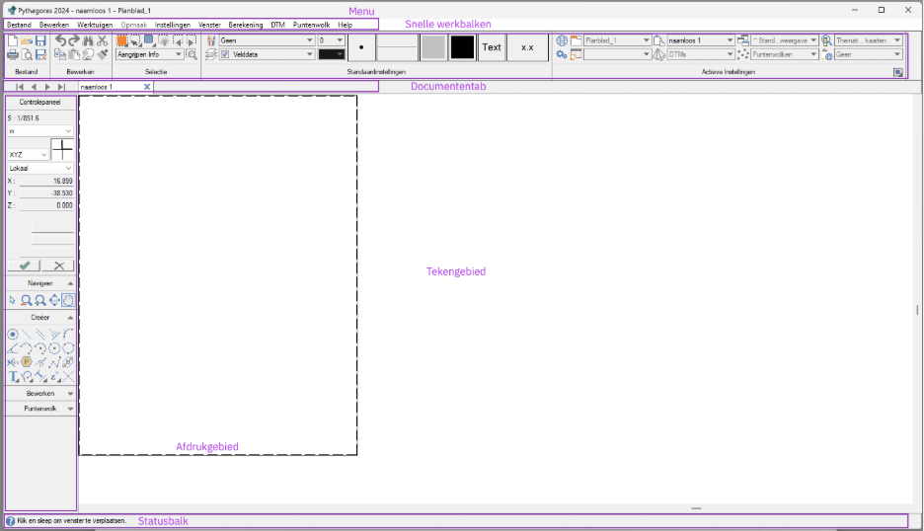Image resolution: width=924 pixels, height=531 pixels.
Task: Click the Redo arrow icon
Action: (x=74, y=40)
